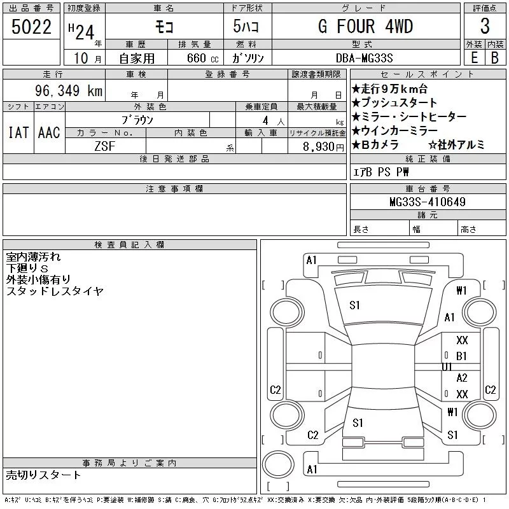The width and height of the screenshot is (509, 509).
Task: Click the U1 dent mark on the diagram
Action: tap(447, 367)
